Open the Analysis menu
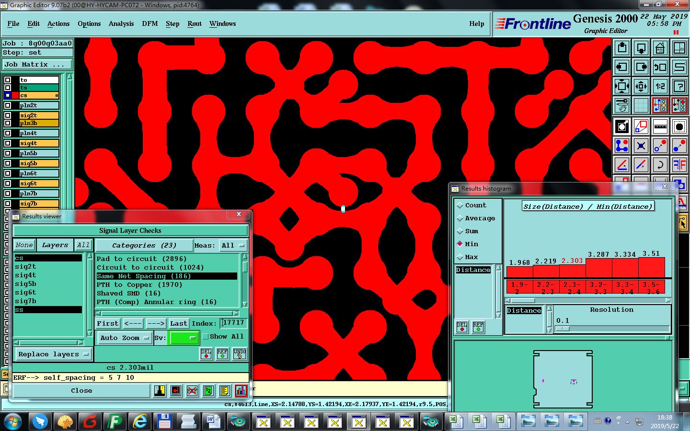This screenshot has height=431, width=690. click(x=121, y=23)
